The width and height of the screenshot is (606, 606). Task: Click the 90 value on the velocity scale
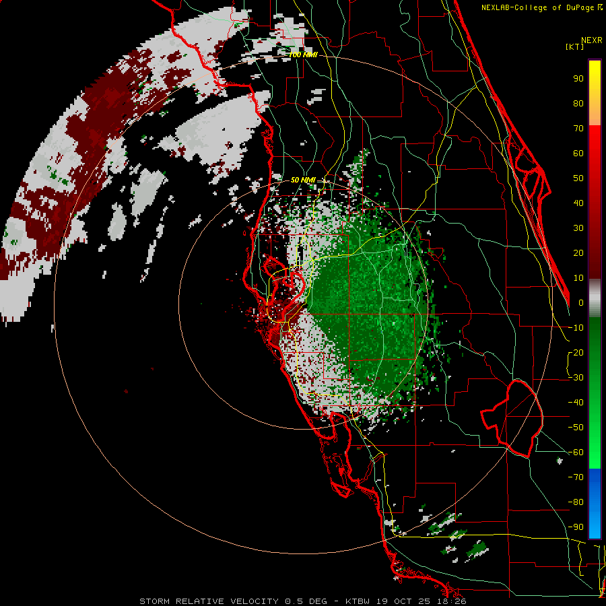[x=578, y=79]
